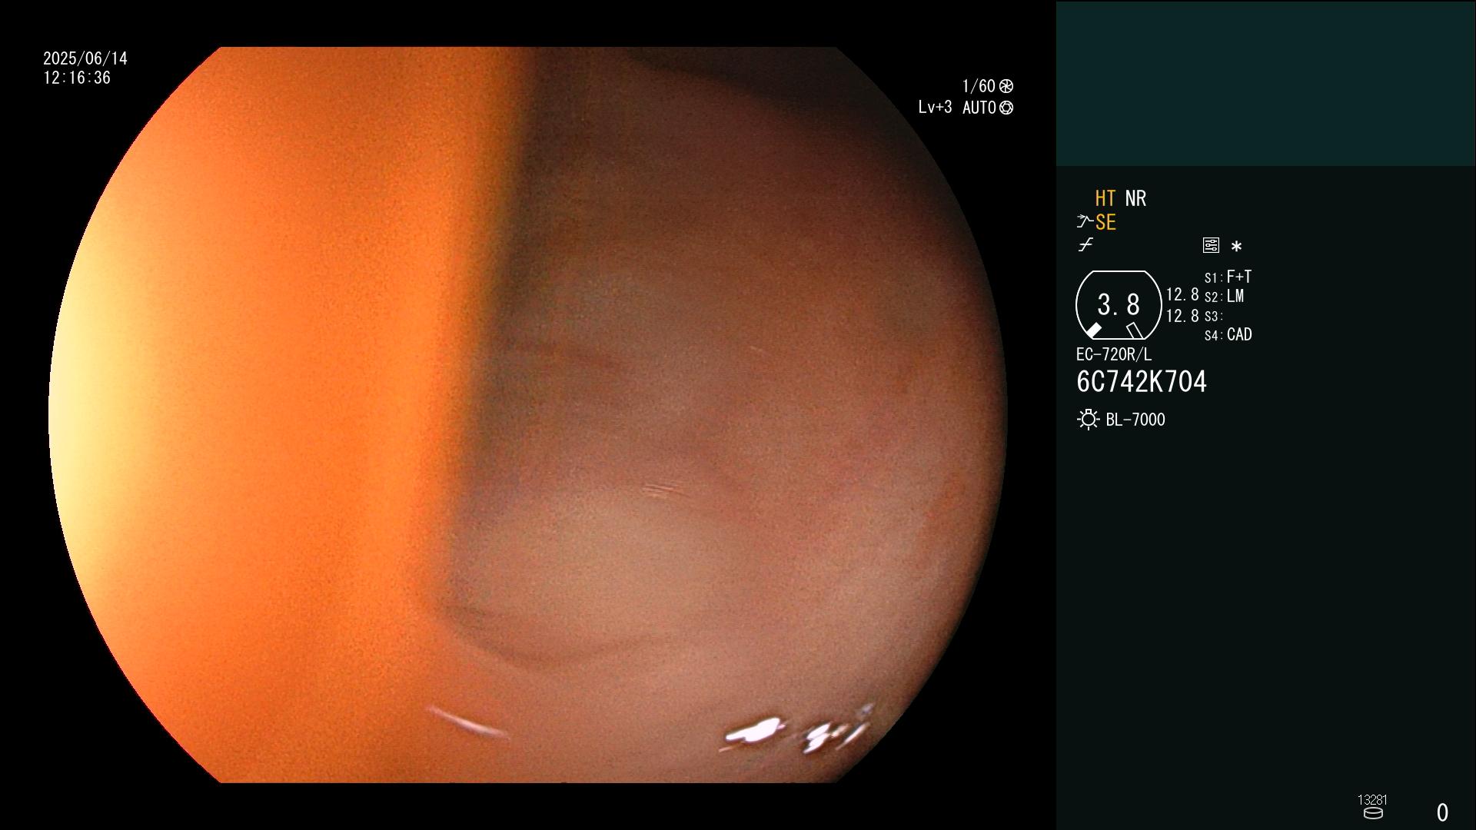Select the S2: LM switch assignment
1476x830 pixels.
tap(1224, 297)
